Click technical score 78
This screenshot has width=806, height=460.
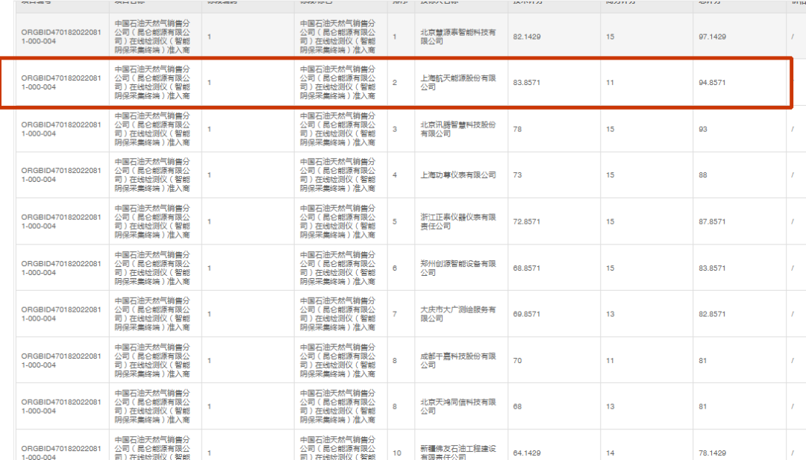pyautogui.click(x=517, y=130)
